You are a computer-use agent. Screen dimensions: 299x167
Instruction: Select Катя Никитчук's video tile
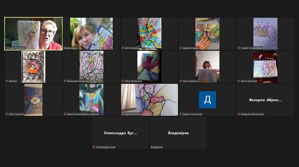[x=207, y=67]
